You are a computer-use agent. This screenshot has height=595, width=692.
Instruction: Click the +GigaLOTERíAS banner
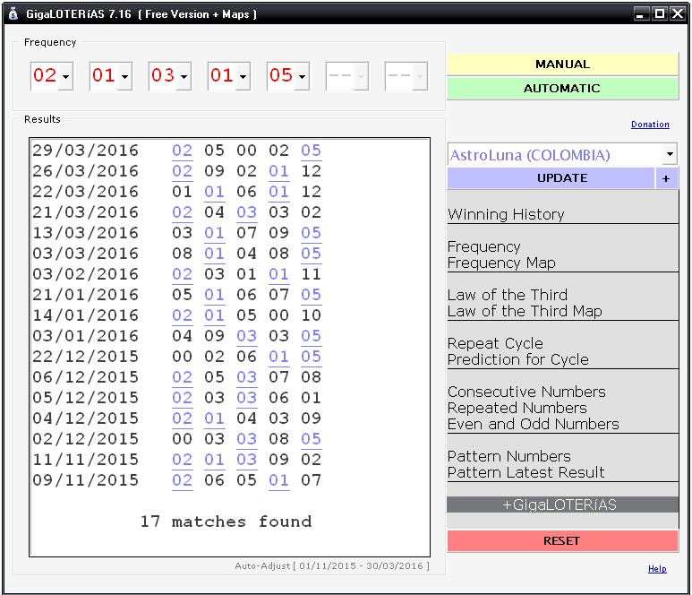click(562, 505)
